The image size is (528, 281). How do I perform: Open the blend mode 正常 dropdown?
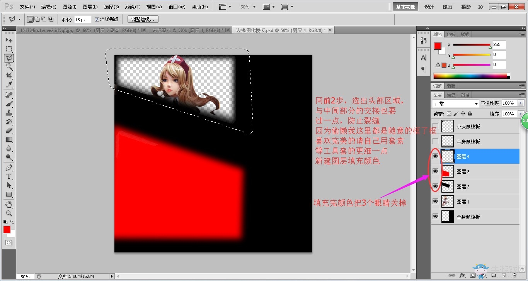click(x=456, y=104)
